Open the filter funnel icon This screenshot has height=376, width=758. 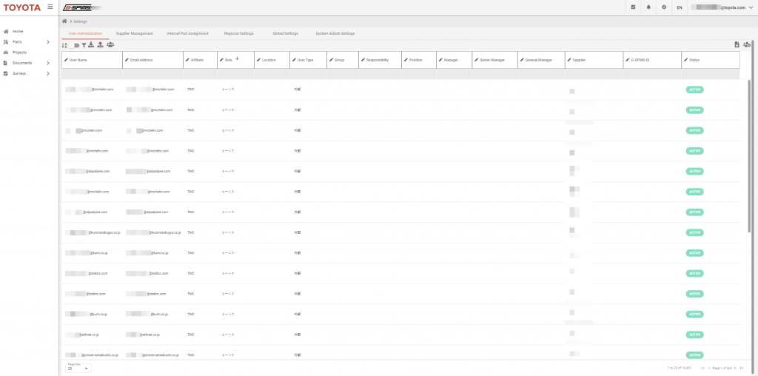tap(84, 45)
